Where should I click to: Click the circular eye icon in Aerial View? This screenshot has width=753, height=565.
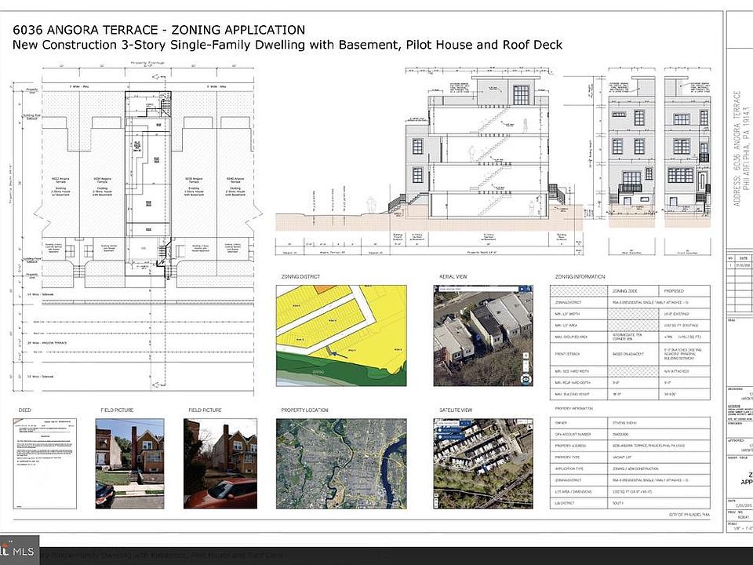click(x=526, y=379)
